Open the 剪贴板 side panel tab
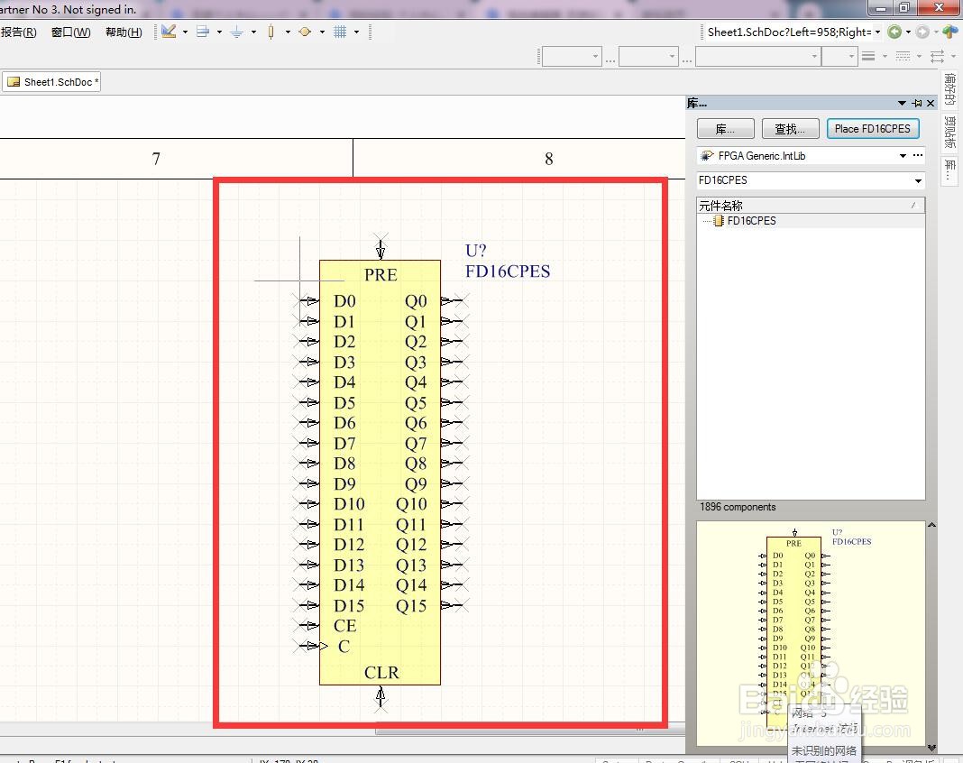Viewport: 963px width, 763px height. (x=949, y=132)
